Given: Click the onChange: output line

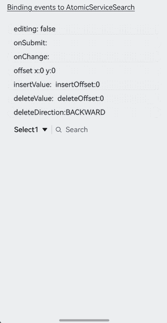Looking at the screenshot, I should [x=31, y=57].
